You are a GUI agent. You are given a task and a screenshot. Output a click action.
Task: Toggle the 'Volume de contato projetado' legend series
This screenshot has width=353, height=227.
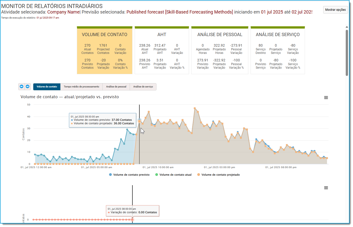[218, 175]
